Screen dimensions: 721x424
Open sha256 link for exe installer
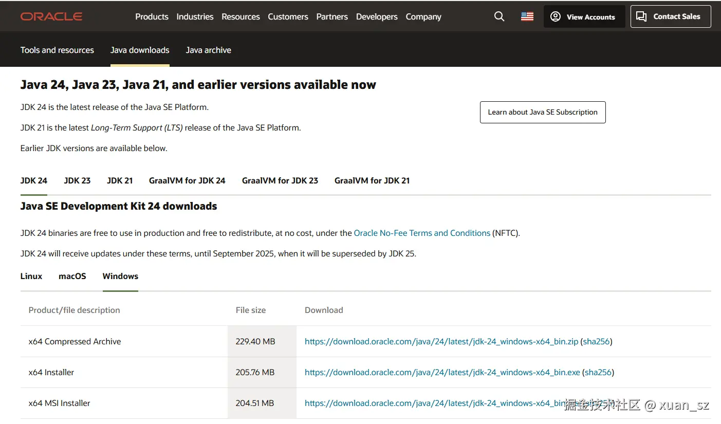pos(598,372)
